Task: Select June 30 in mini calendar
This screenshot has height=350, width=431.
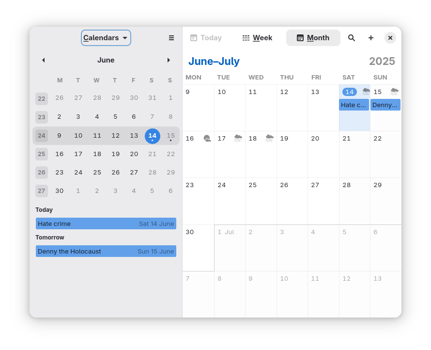Action: pyautogui.click(x=60, y=191)
